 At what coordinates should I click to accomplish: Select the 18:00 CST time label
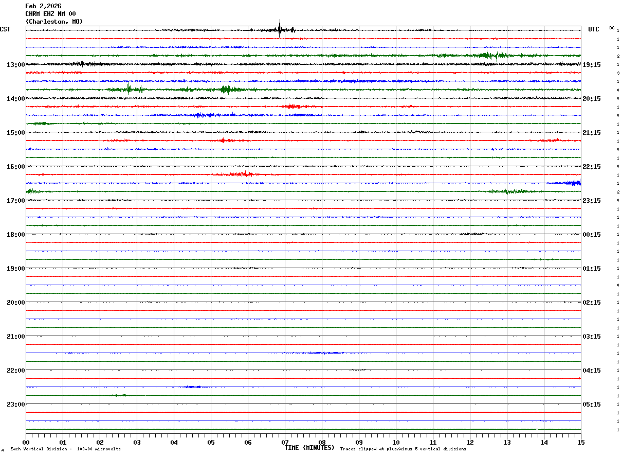pos(15,235)
